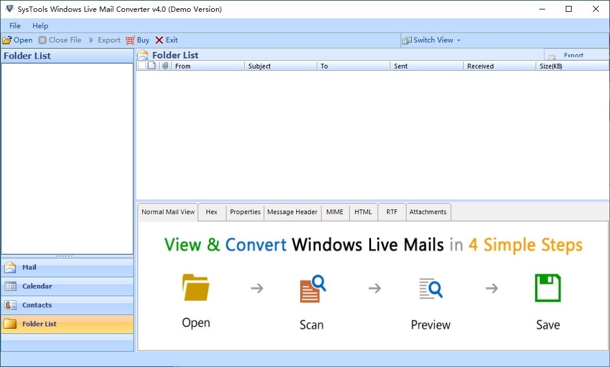Open the Help menu
610x367 pixels.
click(40, 26)
